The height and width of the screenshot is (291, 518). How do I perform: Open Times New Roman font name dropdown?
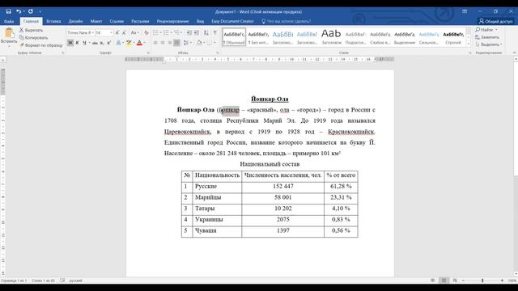point(93,32)
